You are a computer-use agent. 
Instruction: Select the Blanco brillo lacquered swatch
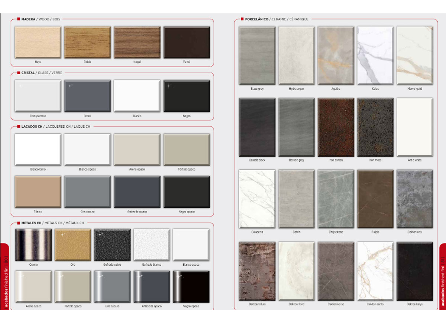38,149
